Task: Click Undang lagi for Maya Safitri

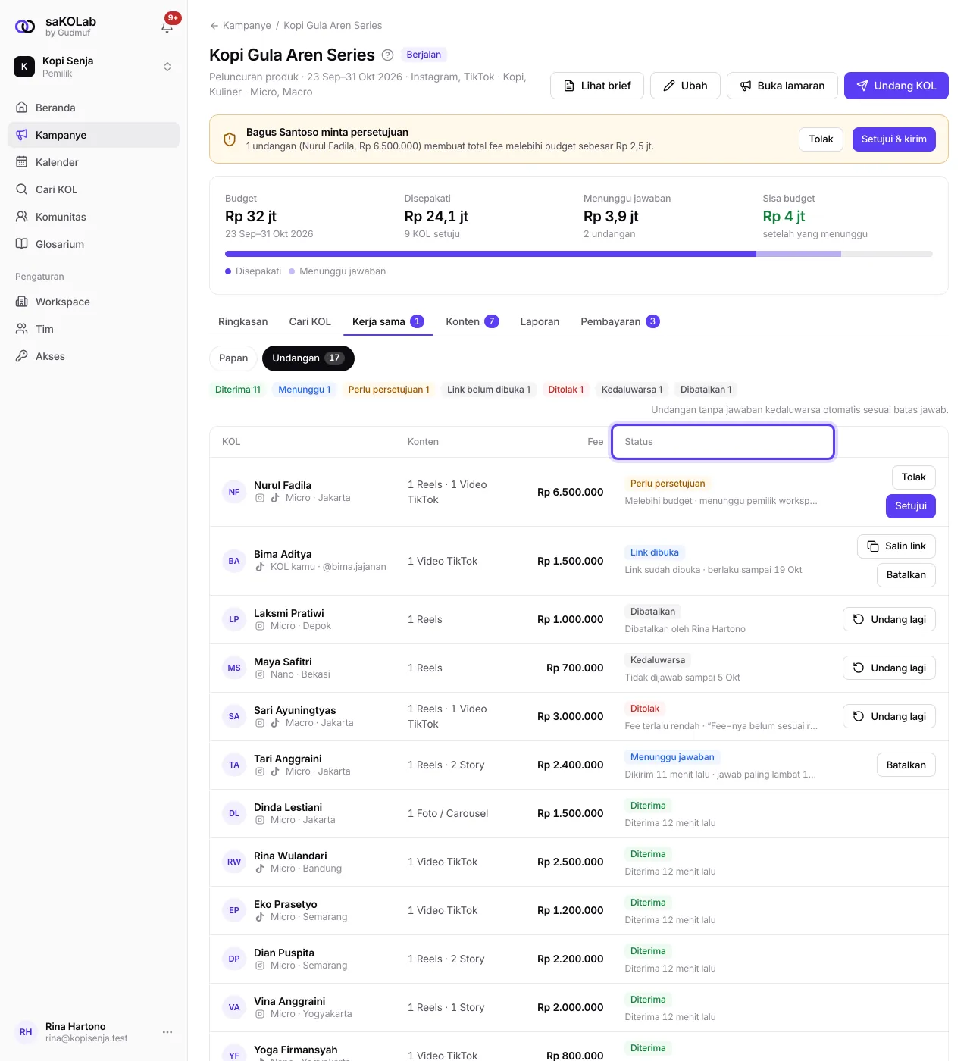Action: click(890, 668)
